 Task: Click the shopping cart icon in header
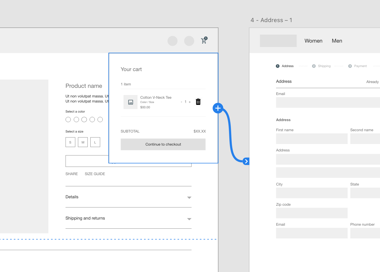click(204, 40)
